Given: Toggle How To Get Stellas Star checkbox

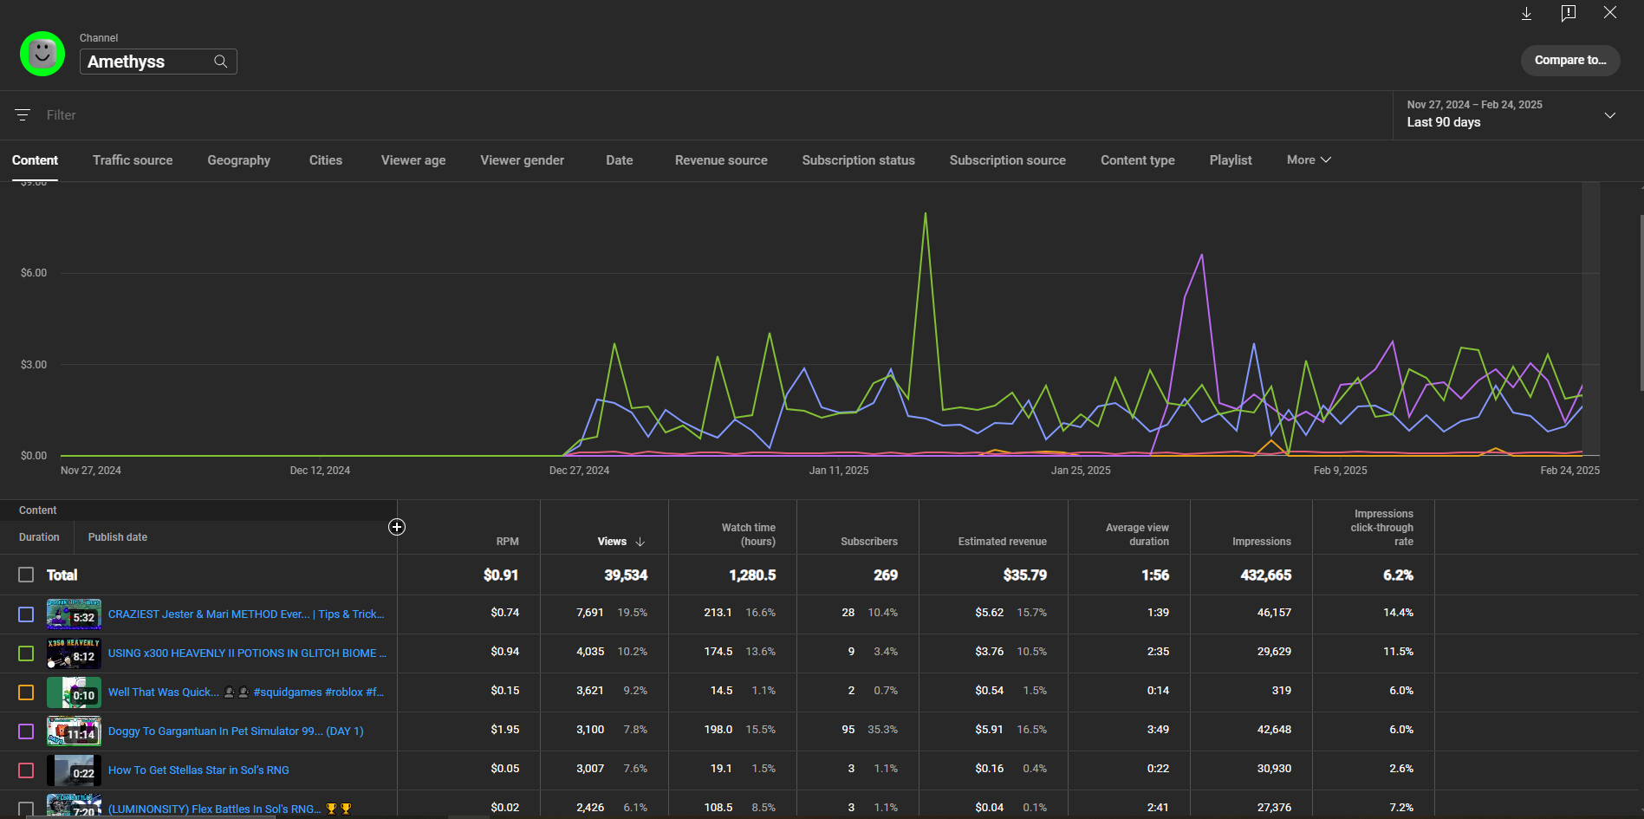Looking at the screenshot, I should [26, 770].
